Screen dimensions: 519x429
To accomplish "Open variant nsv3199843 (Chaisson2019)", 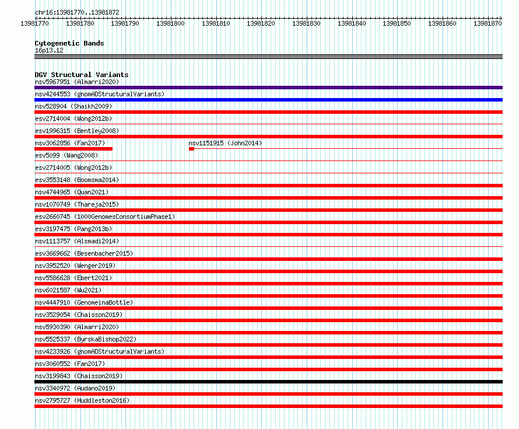I will click(x=79, y=376).
